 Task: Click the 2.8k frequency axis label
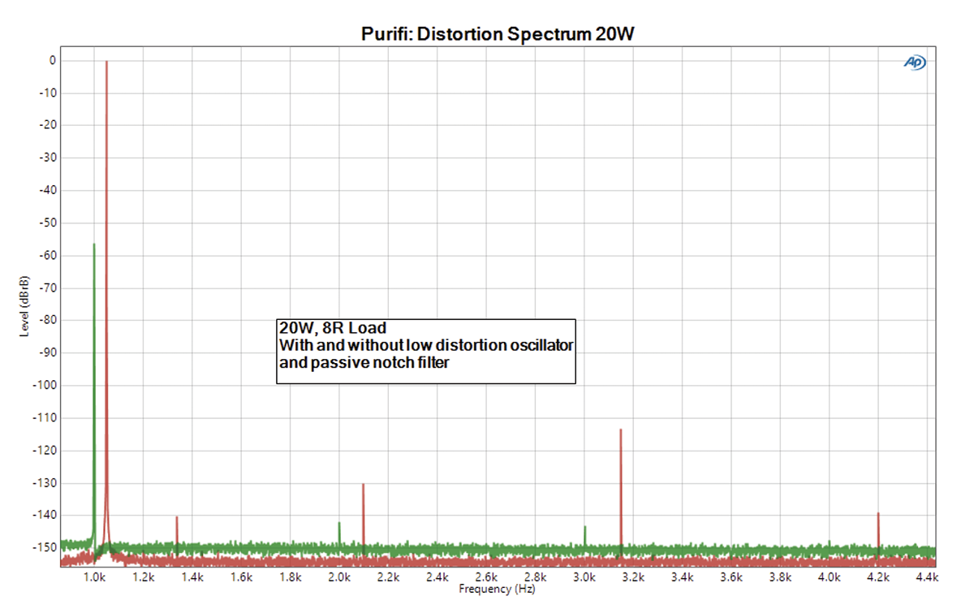tap(535, 577)
